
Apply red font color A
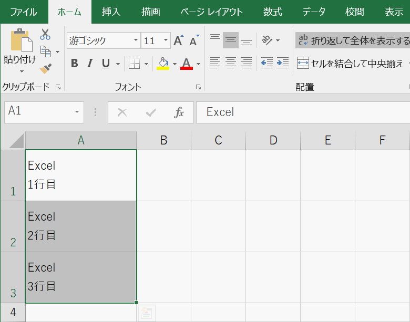click(x=187, y=63)
